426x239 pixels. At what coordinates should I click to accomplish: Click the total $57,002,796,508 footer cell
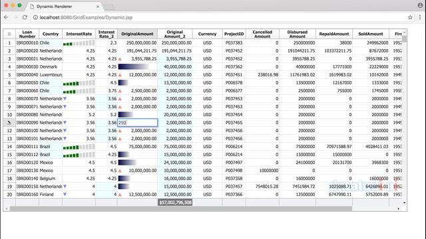pos(175,202)
